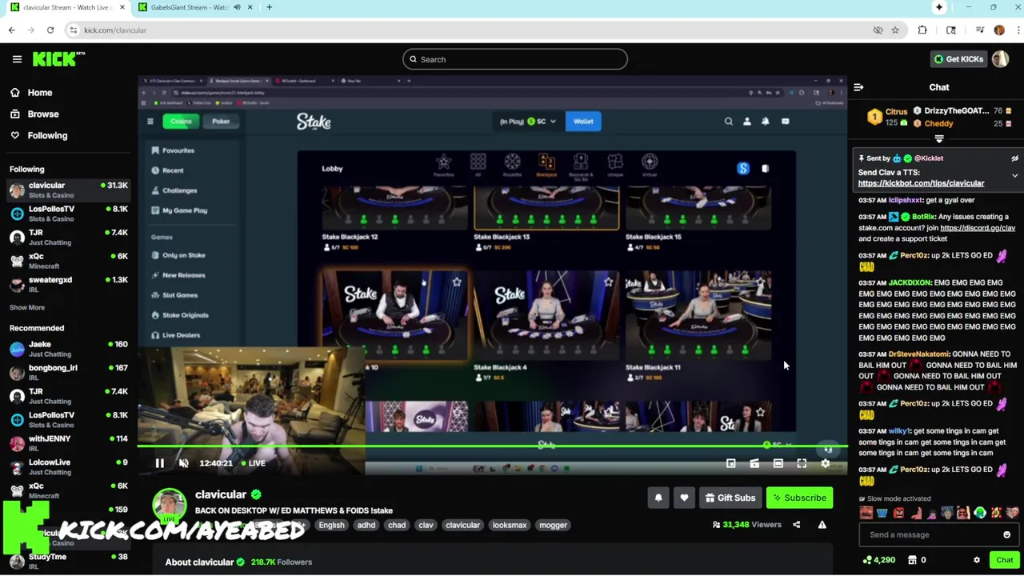Report the stream via warning icon
The height and width of the screenshot is (576, 1024).
pos(822,525)
